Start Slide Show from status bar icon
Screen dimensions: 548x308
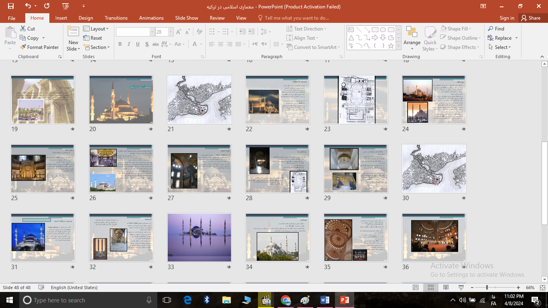pyautogui.click(x=461, y=288)
